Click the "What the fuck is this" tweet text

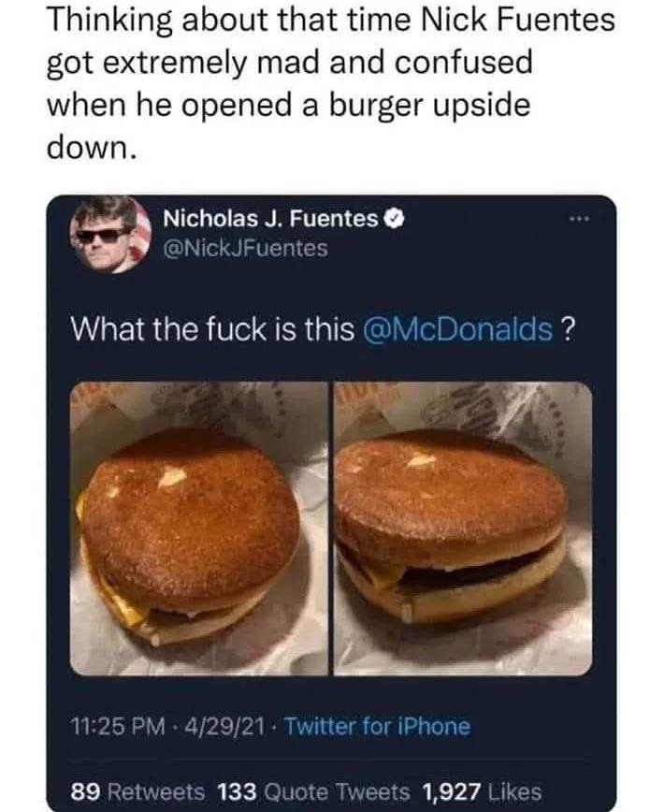coord(212,329)
